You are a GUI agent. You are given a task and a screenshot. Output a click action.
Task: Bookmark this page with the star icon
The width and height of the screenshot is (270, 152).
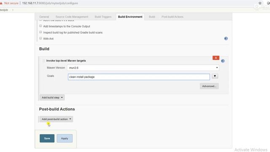click(x=260, y=3)
